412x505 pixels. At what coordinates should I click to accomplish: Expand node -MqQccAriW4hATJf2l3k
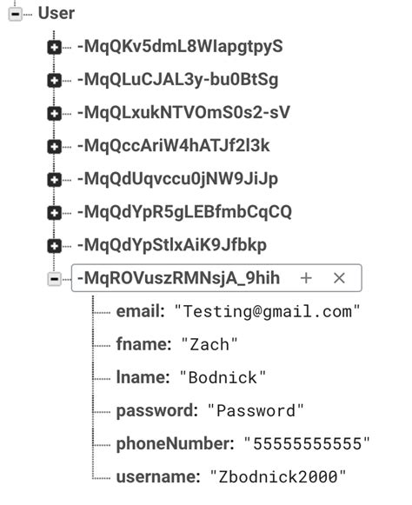tap(55, 147)
